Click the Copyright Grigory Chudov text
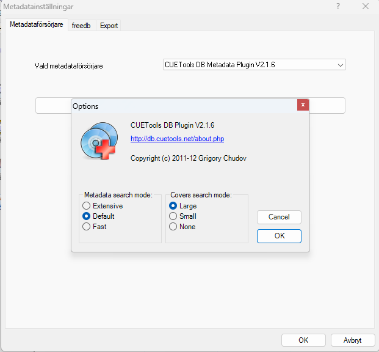The image size is (379, 352). pyautogui.click(x=189, y=158)
